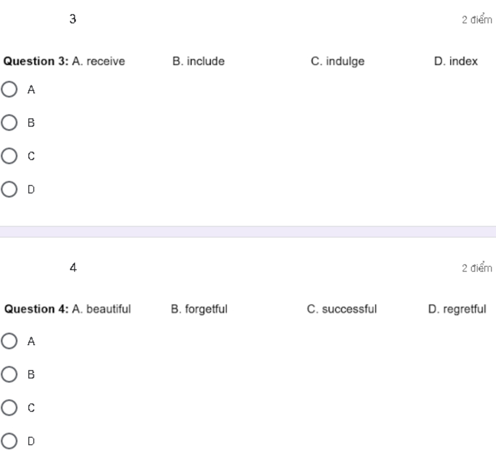Click the 'A' label under Question 3

coord(31,90)
